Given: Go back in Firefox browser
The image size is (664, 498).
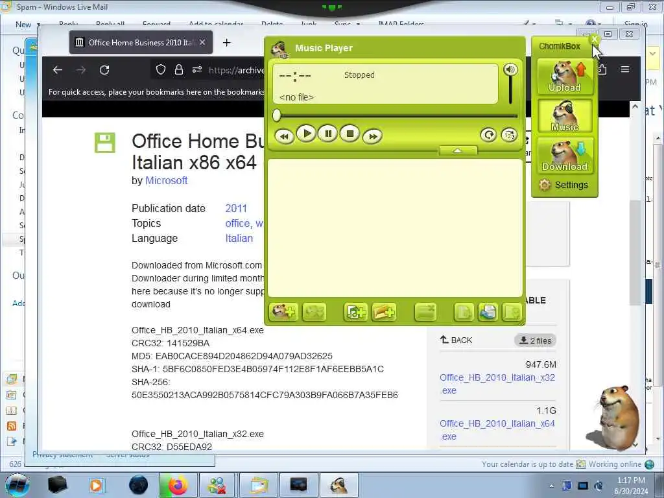Looking at the screenshot, I should point(58,70).
